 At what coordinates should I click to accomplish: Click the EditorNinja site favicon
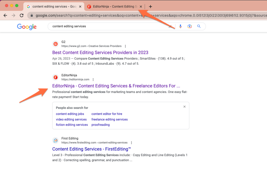click(56, 77)
